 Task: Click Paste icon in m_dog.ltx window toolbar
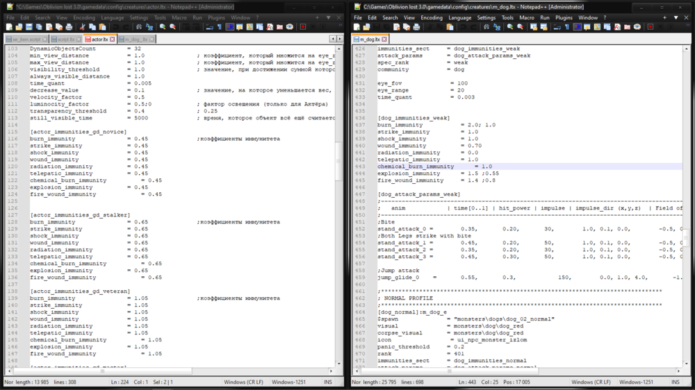[x=450, y=27]
